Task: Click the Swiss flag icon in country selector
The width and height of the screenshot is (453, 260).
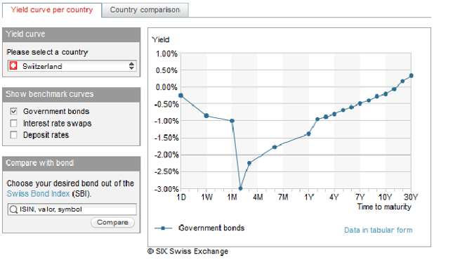Action: [13, 65]
